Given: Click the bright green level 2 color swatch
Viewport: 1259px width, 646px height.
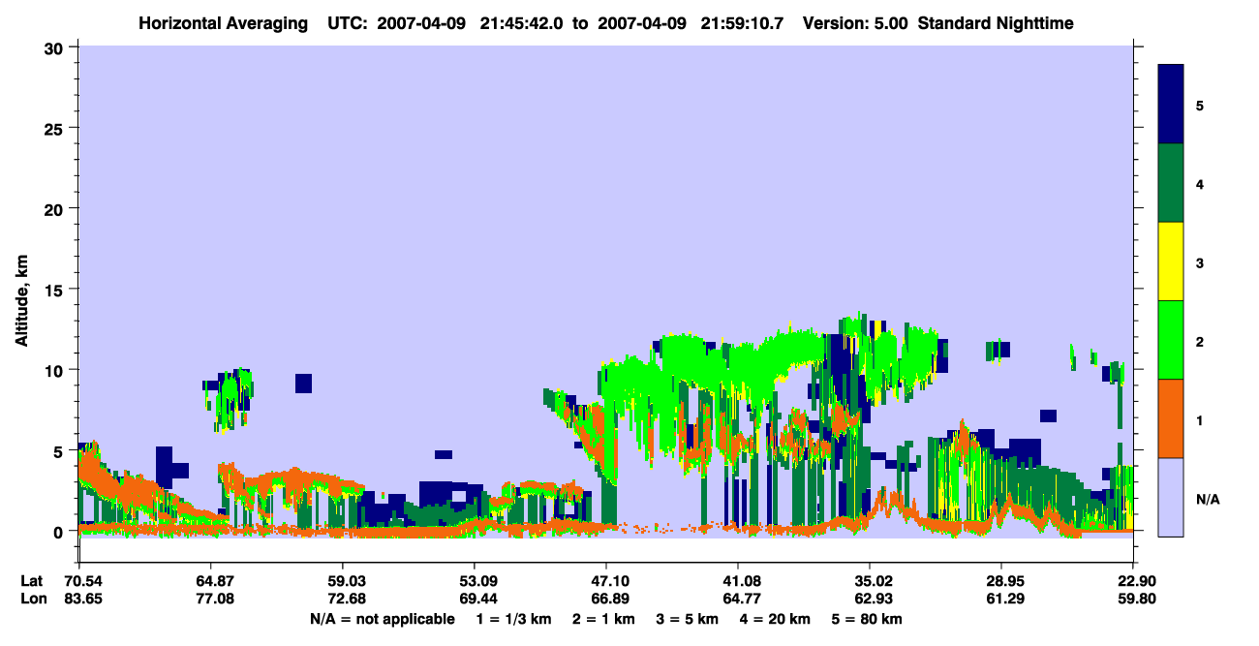Looking at the screenshot, I should click(1171, 340).
